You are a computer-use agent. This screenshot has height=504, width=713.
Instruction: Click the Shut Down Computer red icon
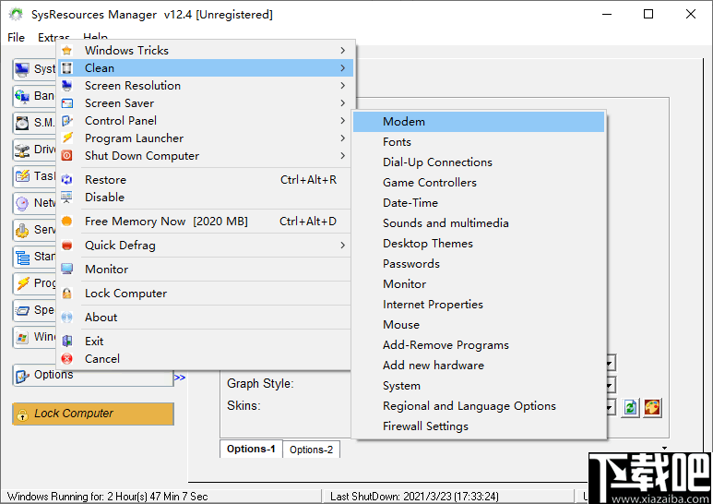pyautogui.click(x=66, y=156)
